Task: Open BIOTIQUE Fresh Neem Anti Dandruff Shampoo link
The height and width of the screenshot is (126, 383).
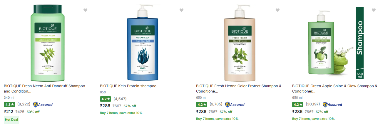Action: [x=44, y=89]
